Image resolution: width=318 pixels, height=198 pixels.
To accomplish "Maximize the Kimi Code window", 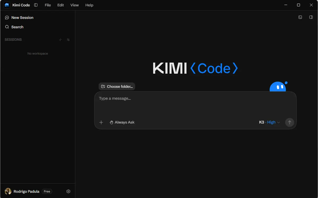I will (299, 5).
